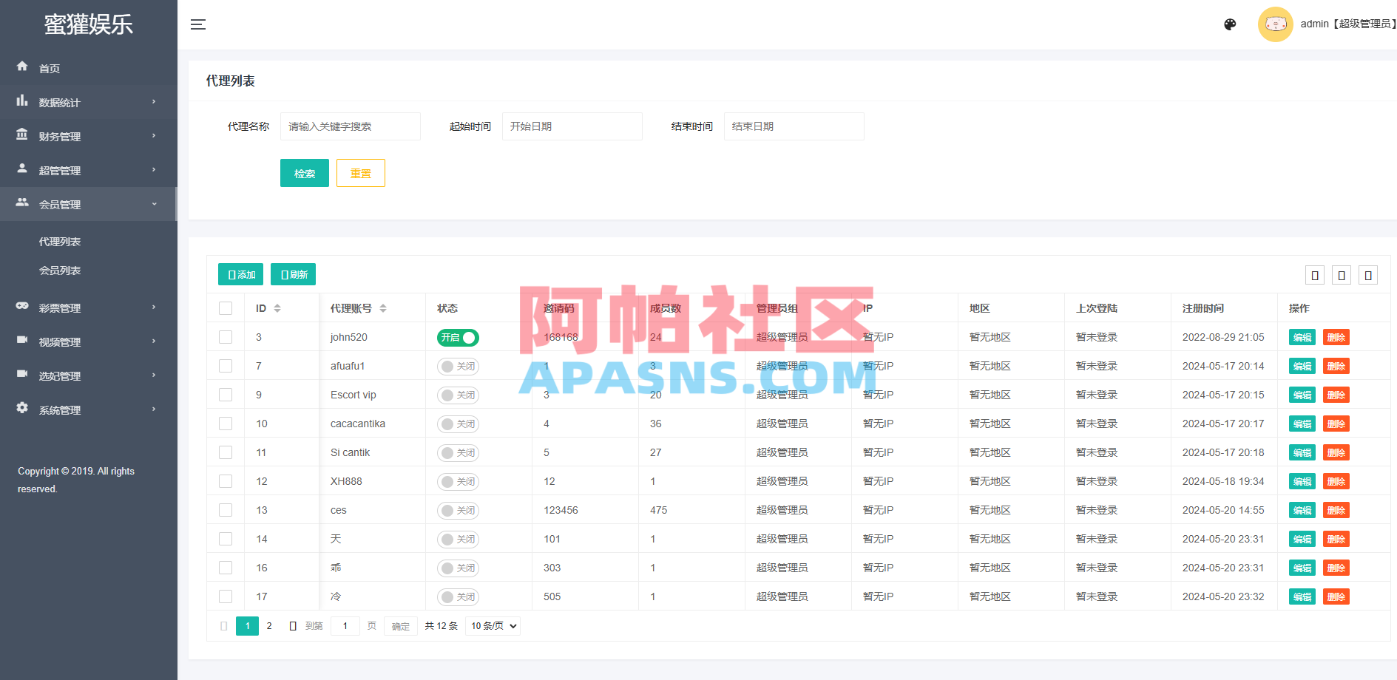Viewport: 1397px width, 680px height.
Task: Click the first table tool icon top-right
Action: (x=1315, y=274)
